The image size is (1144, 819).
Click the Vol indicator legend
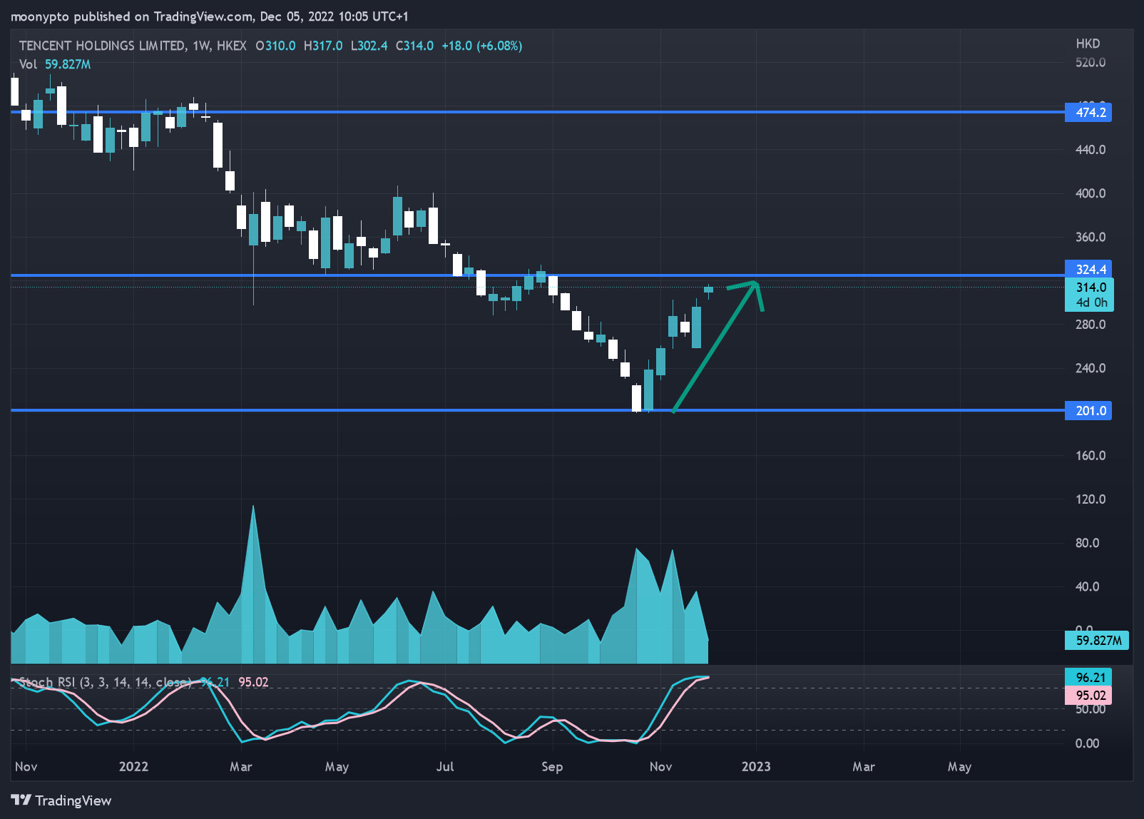click(x=55, y=64)
